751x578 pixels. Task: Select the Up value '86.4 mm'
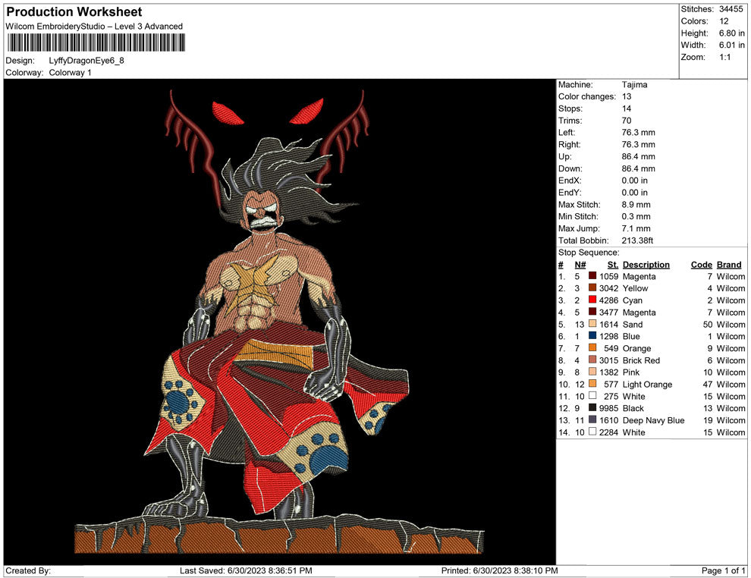click(639, 156)
